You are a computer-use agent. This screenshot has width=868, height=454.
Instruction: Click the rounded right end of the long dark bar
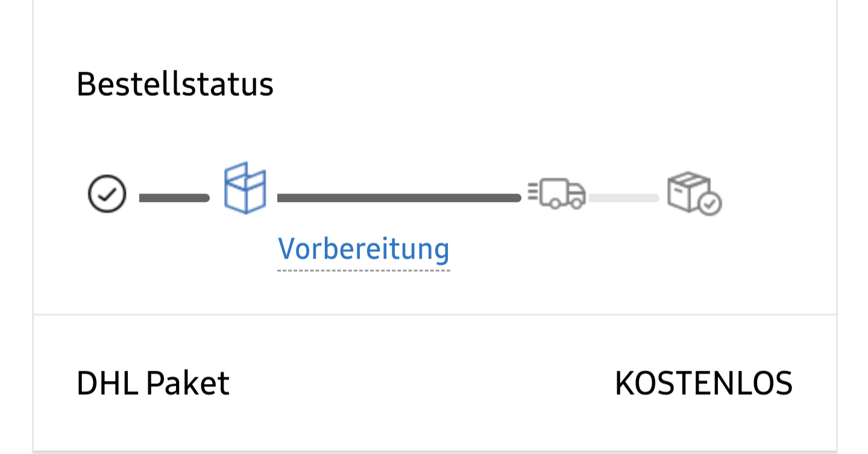517,198
